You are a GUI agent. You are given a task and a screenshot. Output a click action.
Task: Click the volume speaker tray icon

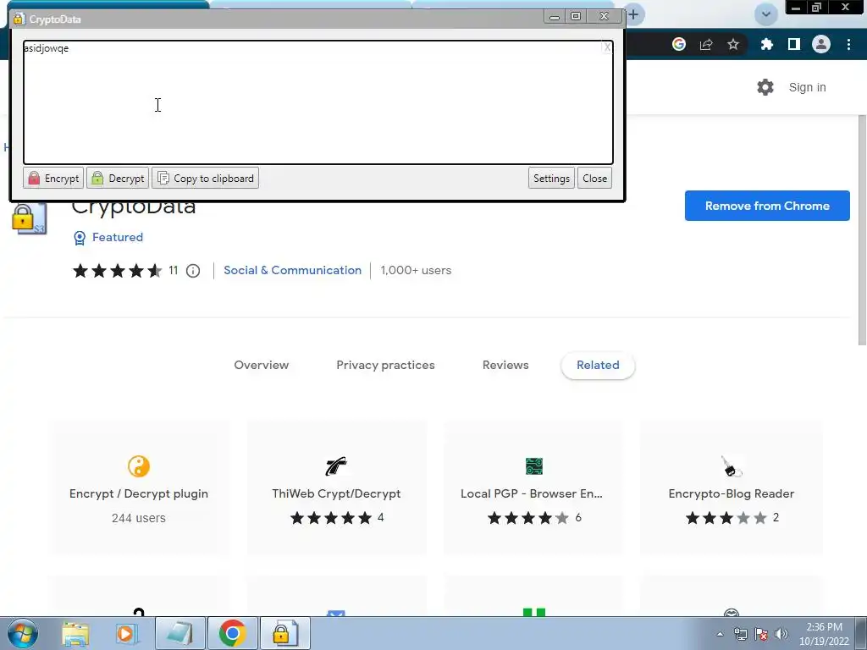pyautogui.click(x=781, y=634)
